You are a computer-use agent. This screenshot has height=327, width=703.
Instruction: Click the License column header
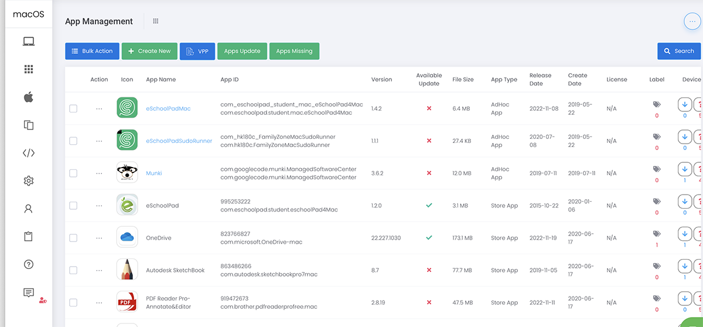click(x=617, y=79)
